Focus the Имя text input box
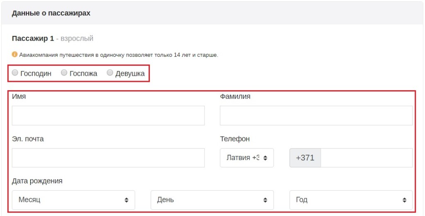425x216 pixels. point(108,115)
